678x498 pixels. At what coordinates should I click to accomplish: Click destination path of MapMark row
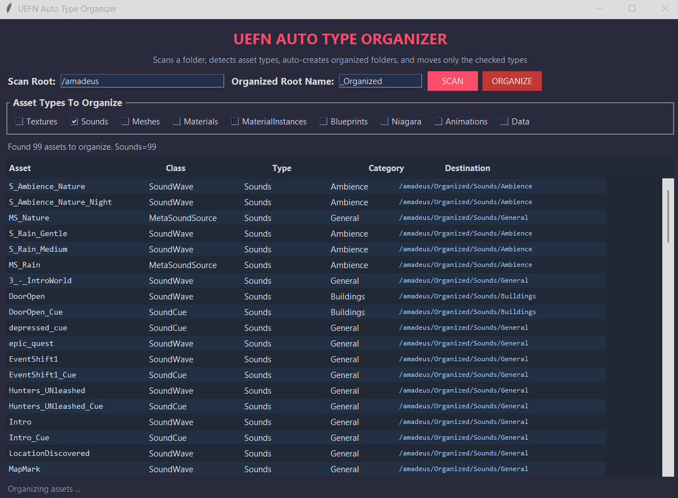[x=463, y=469]
